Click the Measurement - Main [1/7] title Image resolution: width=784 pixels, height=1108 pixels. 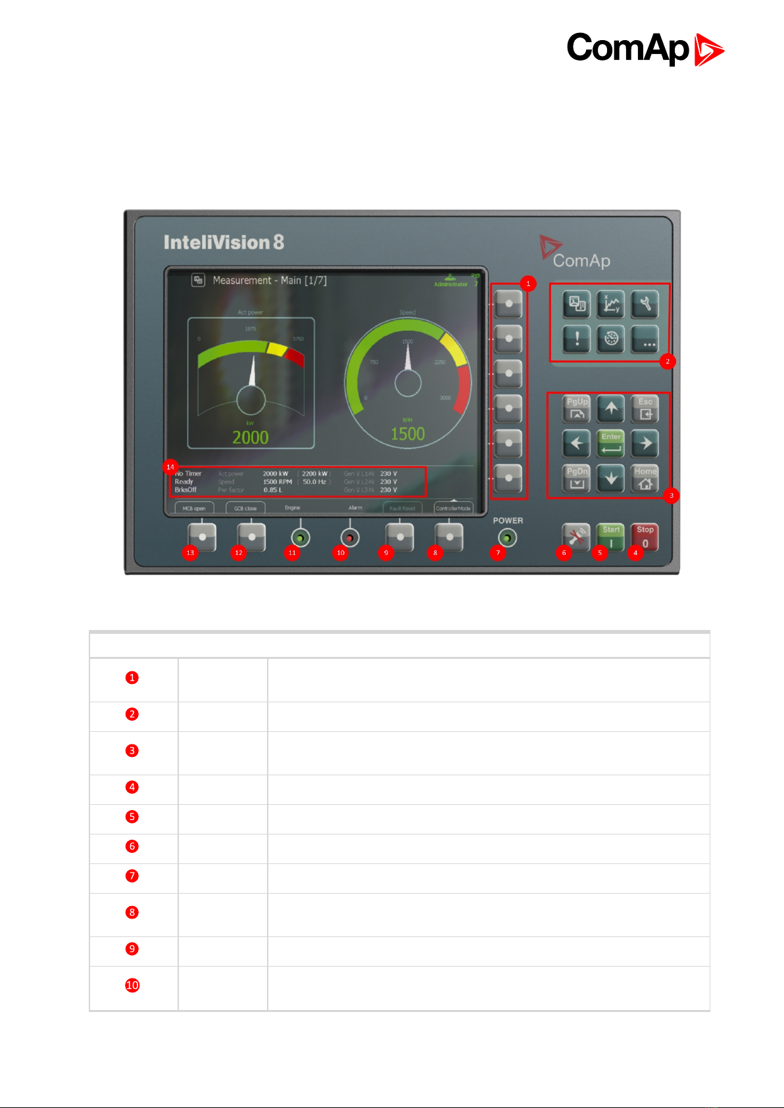pos(270,280)
